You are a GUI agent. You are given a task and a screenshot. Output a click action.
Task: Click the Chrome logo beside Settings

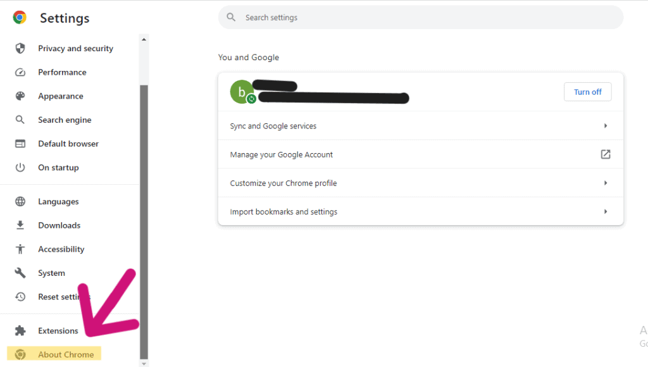tap(20, 17)
